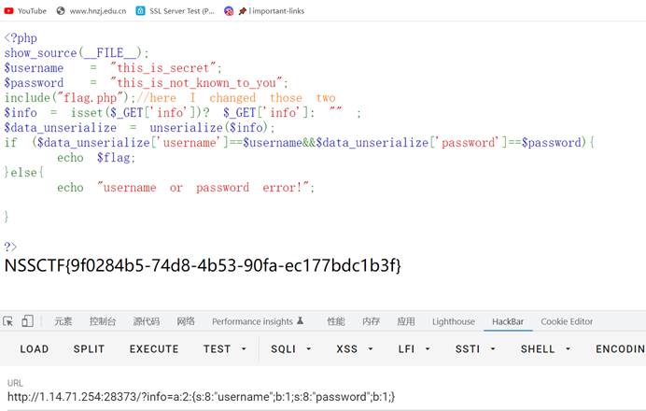Open the 网络 (Network) tab

tap(186, 321)
